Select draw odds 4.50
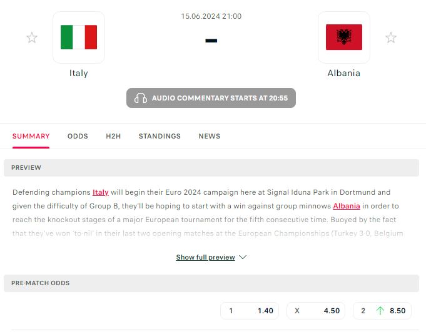 click(317, 311)
